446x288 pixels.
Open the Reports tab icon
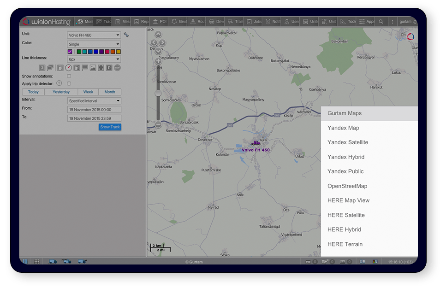[137, 22]
